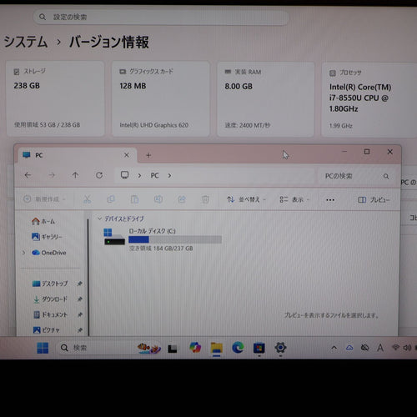Open ドキュメント in the sidebar
Image resolution: width=417 pixels, height=417 pixels.
[51, 314]
